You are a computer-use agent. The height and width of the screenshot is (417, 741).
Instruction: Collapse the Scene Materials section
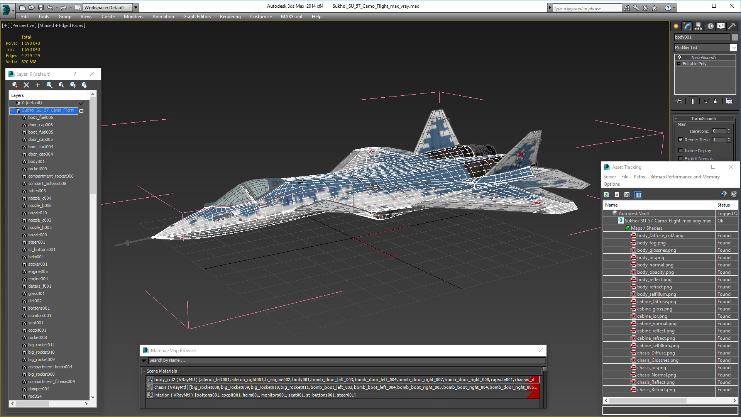[x=144, y=371]
